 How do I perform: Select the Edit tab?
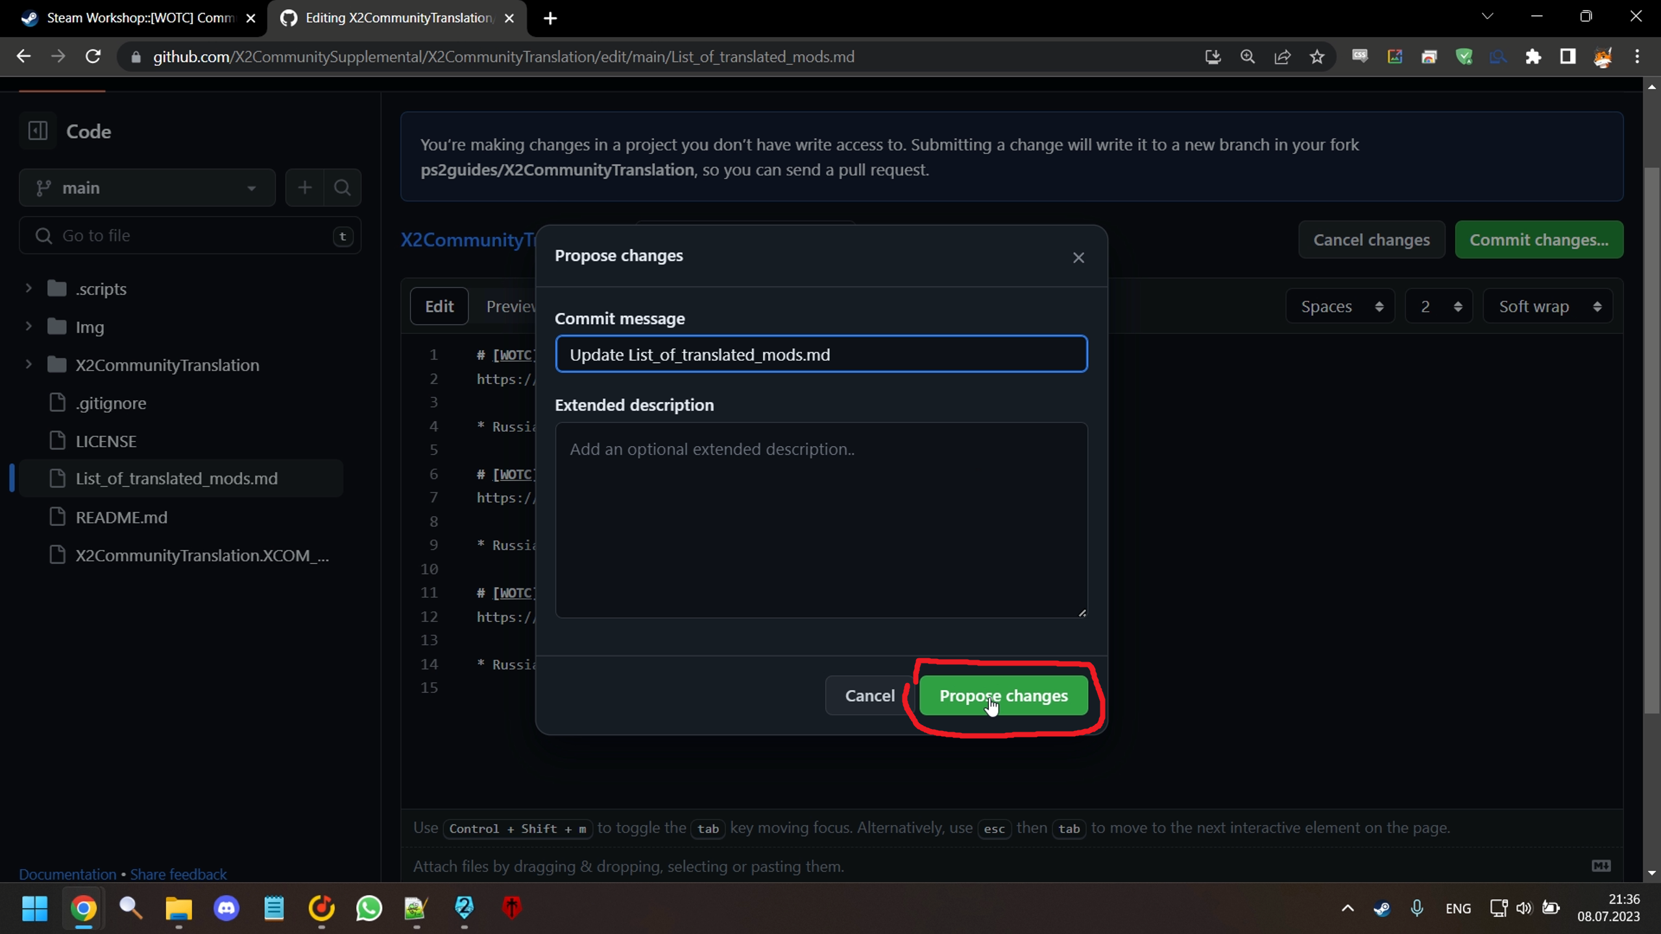439,306
